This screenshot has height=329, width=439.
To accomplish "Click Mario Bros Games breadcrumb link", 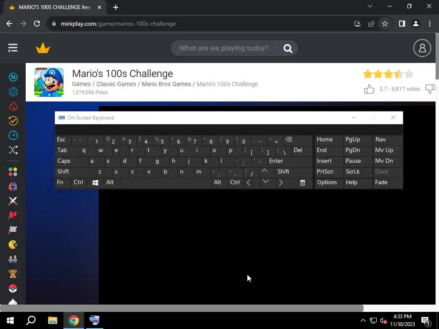I will click(166, 84).
